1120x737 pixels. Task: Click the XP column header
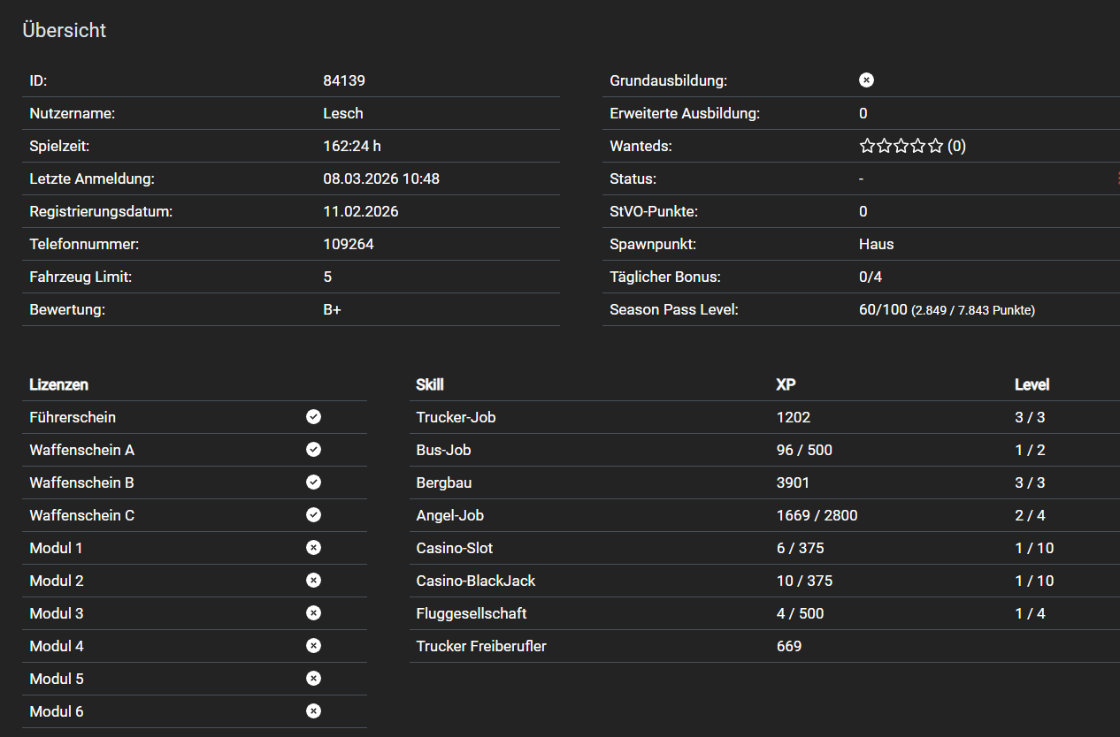tap(785, 385)
